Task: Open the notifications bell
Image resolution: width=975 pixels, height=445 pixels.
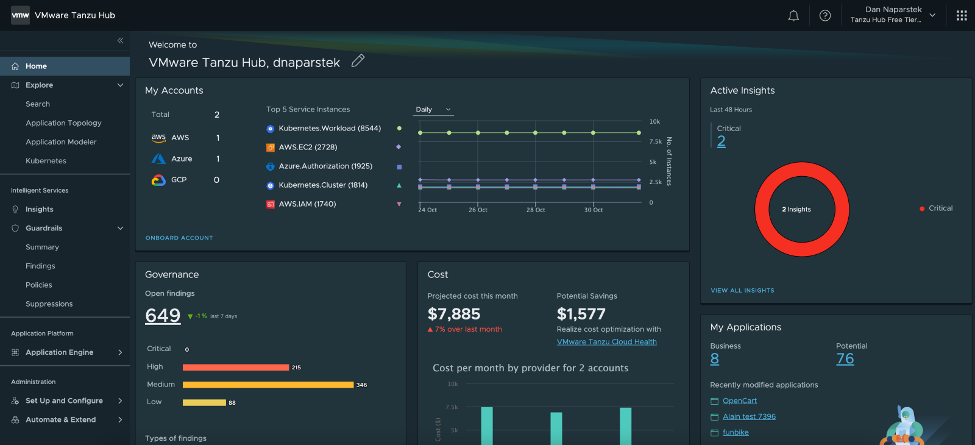Action: coord(793,16)
